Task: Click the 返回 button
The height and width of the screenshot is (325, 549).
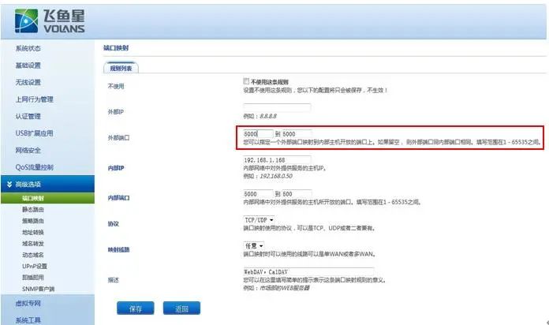Action: point(181,308)
